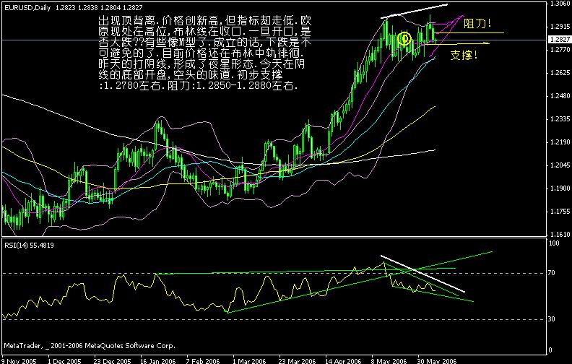Click the 23 Dec 2005 date label
The image size is (572, 364).
(x=112, y=360)
